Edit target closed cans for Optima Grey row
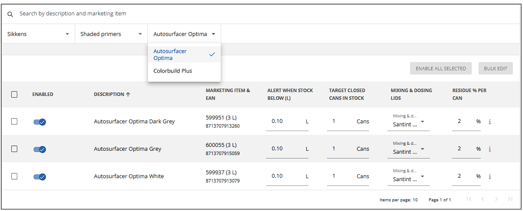This screenshot has height=211, width=523. click(x=348, y=149)
